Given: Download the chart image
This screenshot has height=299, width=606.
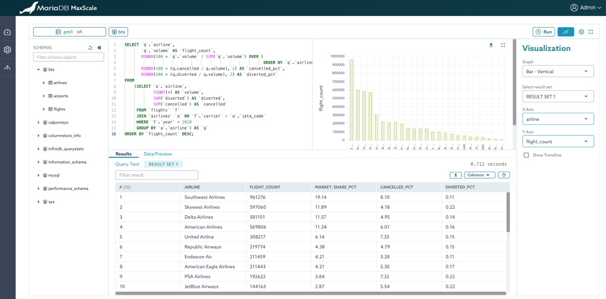Looking at the screenshot, I should click(x=490, y=45).
